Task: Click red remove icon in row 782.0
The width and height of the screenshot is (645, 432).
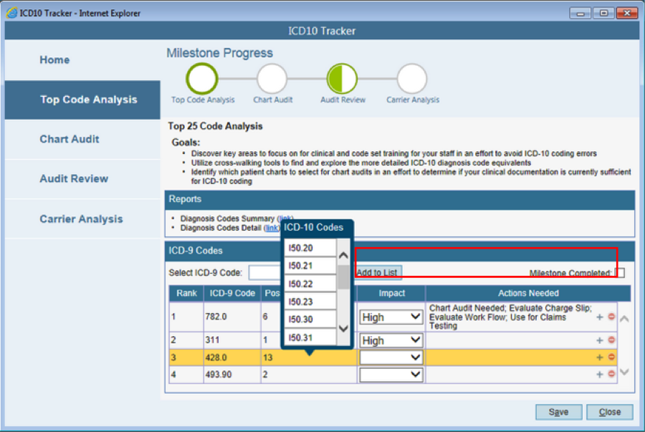Action: 611,317
